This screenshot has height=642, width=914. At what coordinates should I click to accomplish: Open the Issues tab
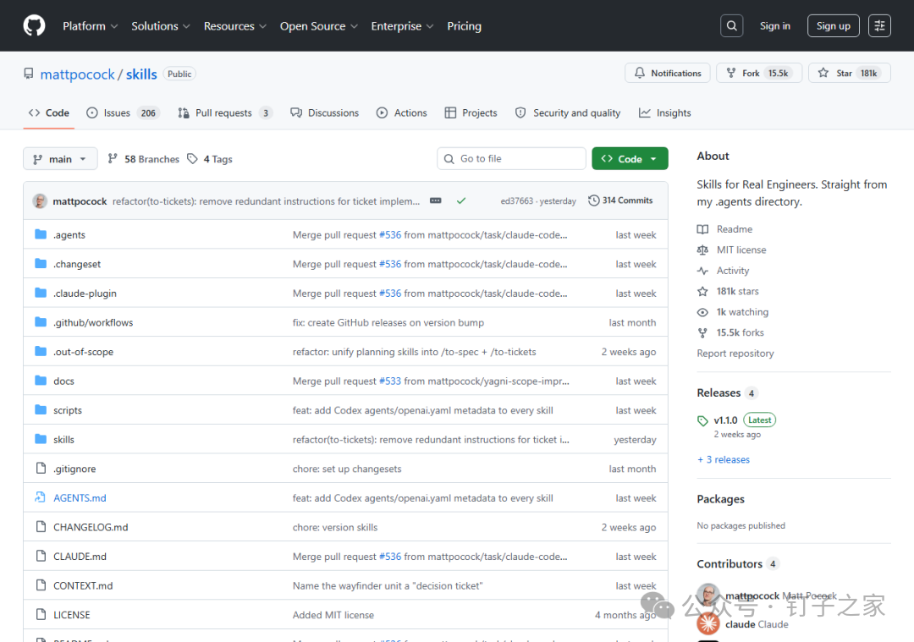click(x=123, y=113)
